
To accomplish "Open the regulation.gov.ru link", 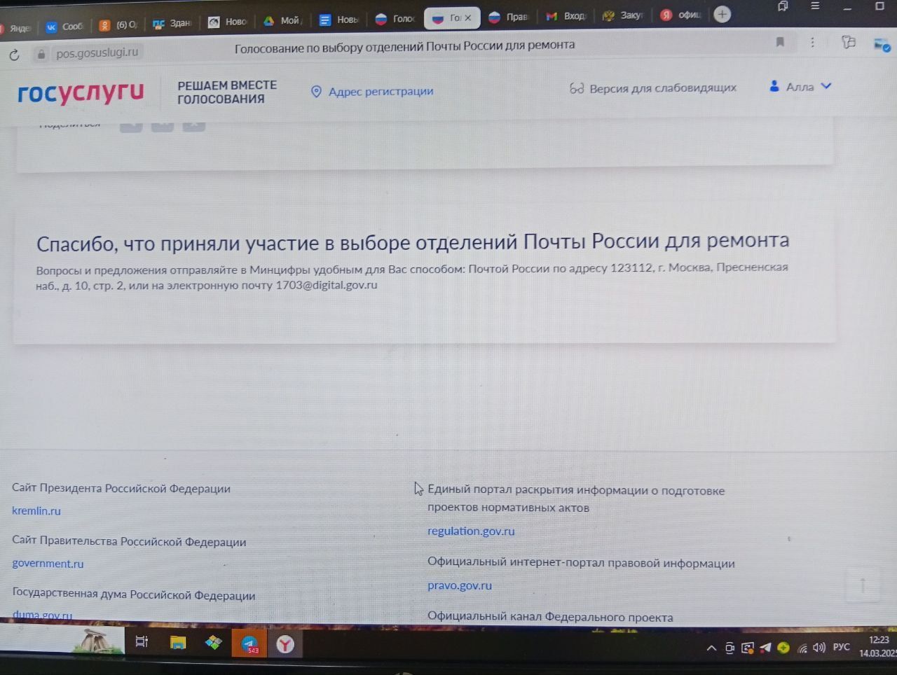I will pos(471,531).
